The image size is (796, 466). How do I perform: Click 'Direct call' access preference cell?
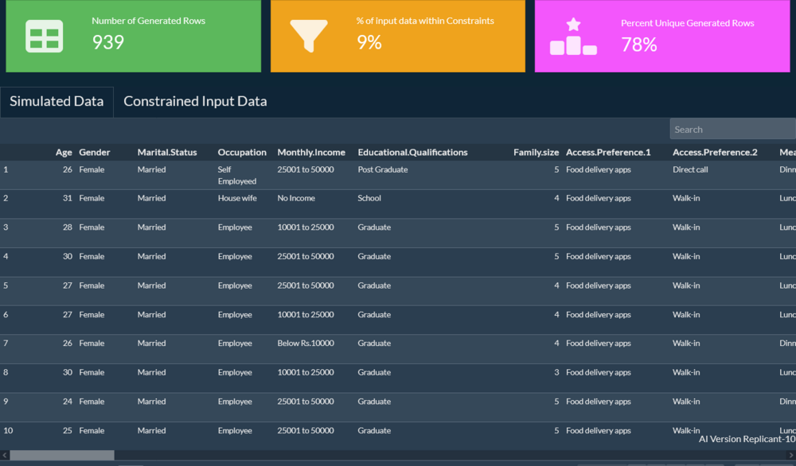click(690, 169)
